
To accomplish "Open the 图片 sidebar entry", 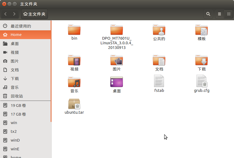I will (x=25, y=61).
